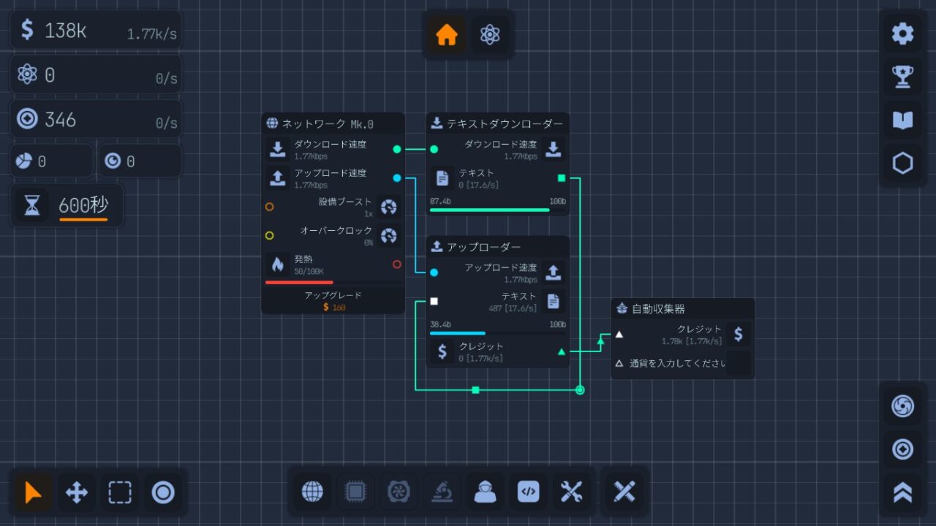Select the code script icon in toolbar
The width and height of the screenshot is (936, 526).
click(x=528, y=492)
